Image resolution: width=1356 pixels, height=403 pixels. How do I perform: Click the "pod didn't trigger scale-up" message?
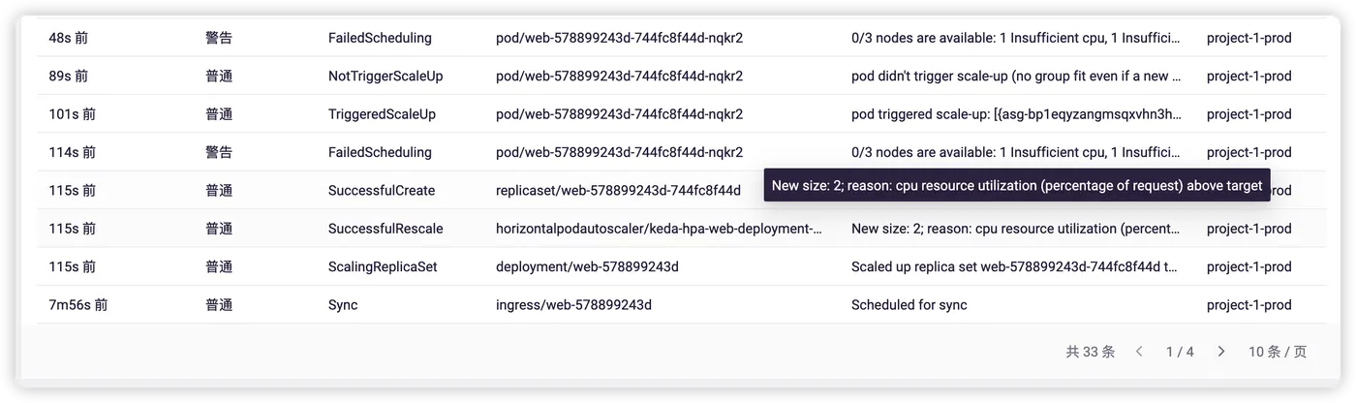[1015, 77]
